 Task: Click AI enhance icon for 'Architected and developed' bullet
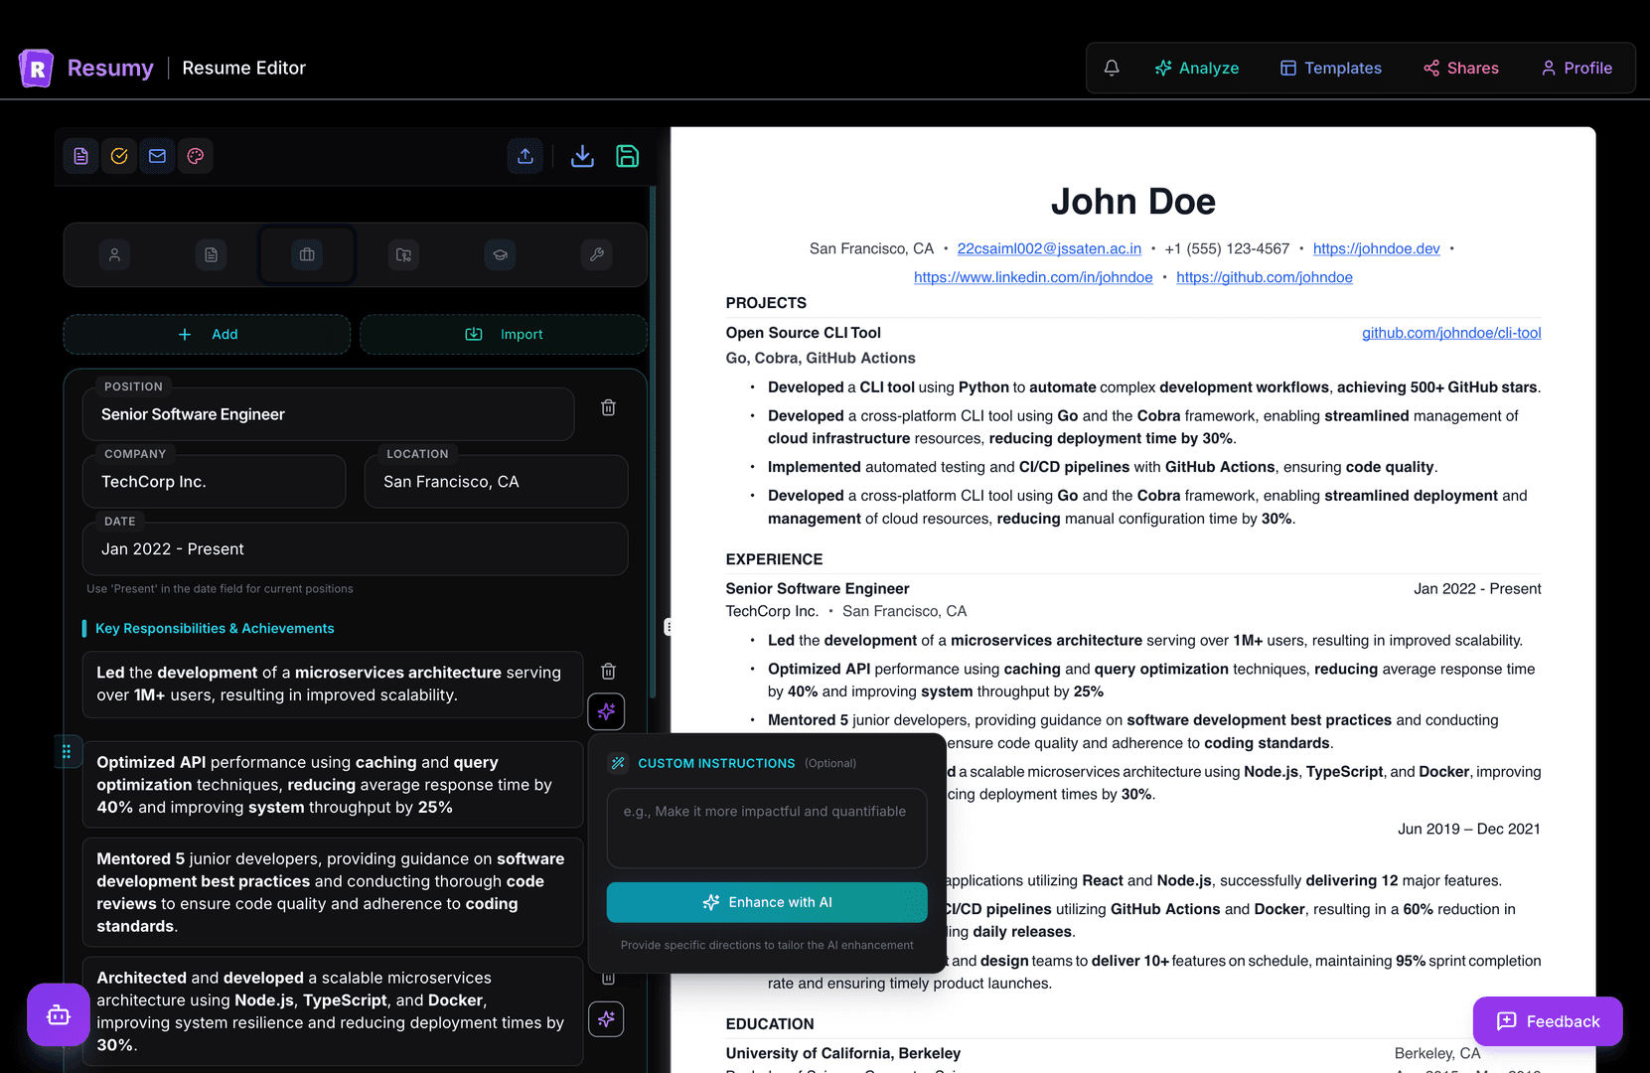(x=606, y=1018)
